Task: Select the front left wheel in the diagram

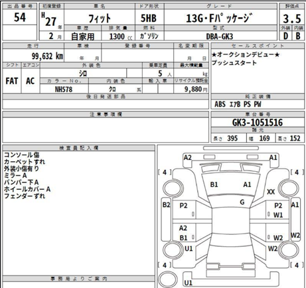Action: pos(173,188)
